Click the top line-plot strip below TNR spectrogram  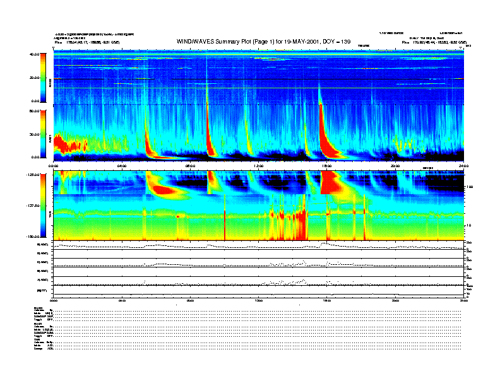tap(259, 245)
